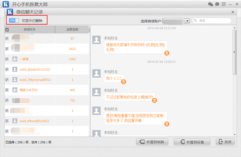The height and width of the screenshot is (157, 241).
Task: Click the 关闭 button
Action: (225, 142)
